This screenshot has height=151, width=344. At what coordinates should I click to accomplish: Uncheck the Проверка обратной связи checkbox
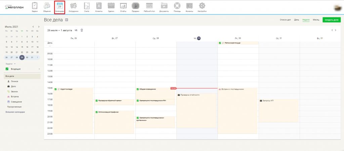point(96,101)
